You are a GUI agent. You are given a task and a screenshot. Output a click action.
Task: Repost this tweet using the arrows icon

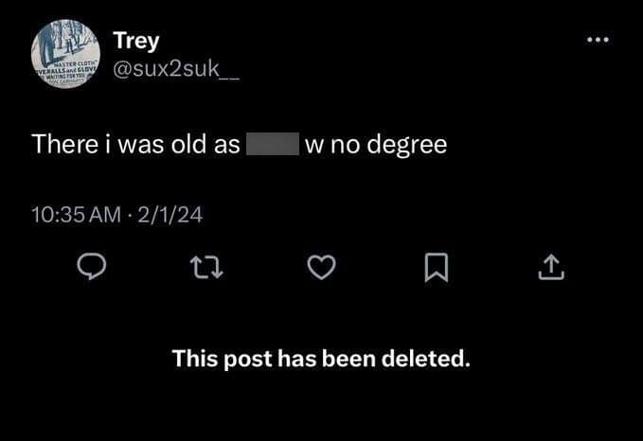(206, 270)
